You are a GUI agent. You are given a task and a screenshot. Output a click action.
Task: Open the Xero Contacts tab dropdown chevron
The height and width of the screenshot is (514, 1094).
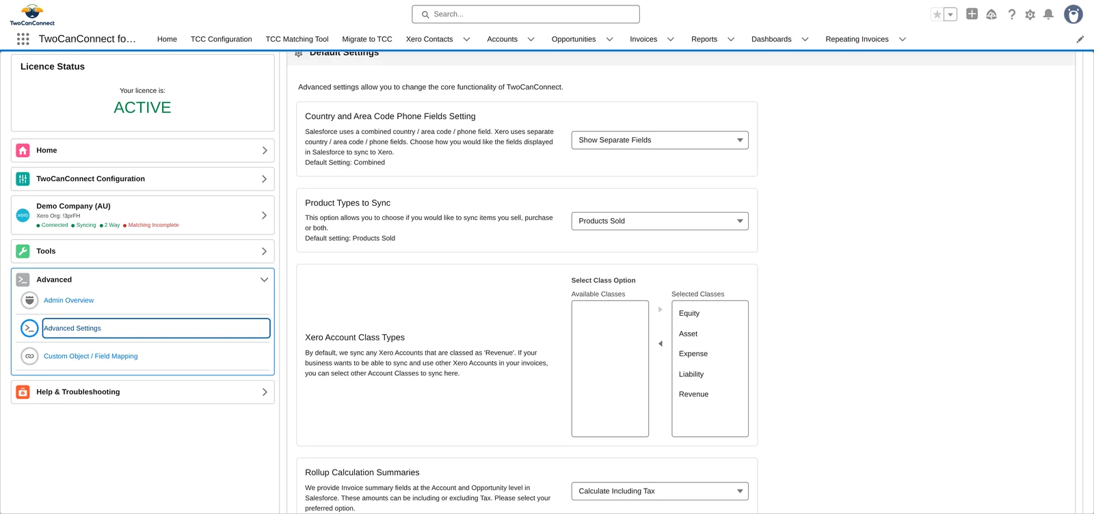point(466,40)
